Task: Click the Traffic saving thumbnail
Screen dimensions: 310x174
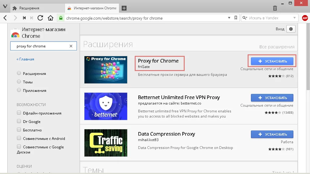Action: pyautogui.click(x=106, y=143)
